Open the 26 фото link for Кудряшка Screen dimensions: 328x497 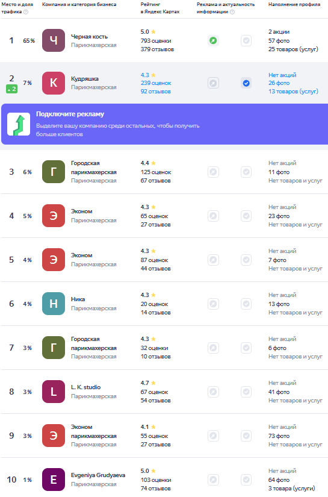pyautogui.click(x=279, y=83)
